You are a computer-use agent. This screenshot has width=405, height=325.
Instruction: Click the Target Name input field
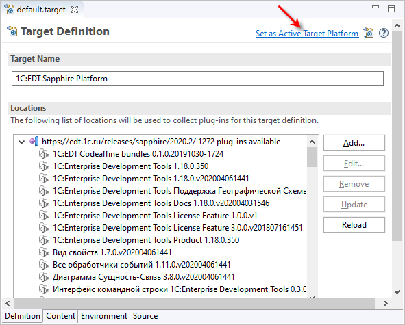(197, 79)
